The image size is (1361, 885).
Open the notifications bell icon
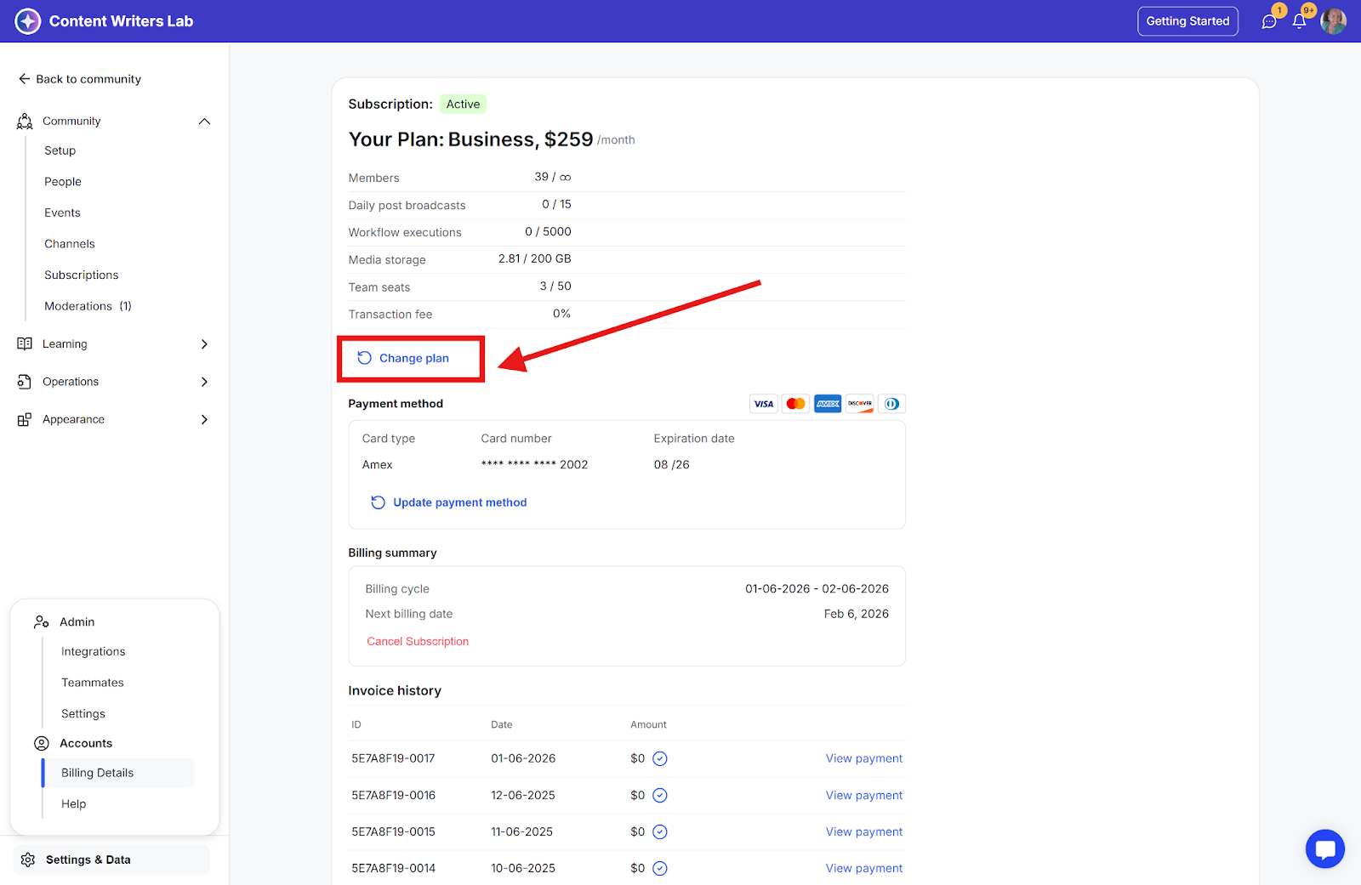coord(1299,21)
